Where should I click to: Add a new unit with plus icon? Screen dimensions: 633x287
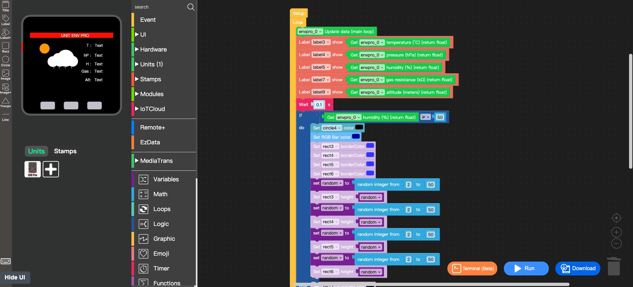click(x=51, y=169)
